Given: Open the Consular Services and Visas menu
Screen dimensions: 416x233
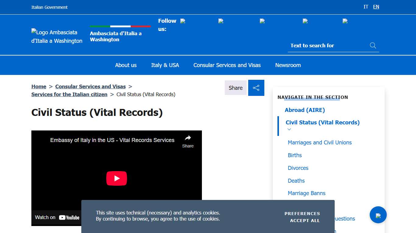Looking at the screenshot, I should (x=227, y=65).
